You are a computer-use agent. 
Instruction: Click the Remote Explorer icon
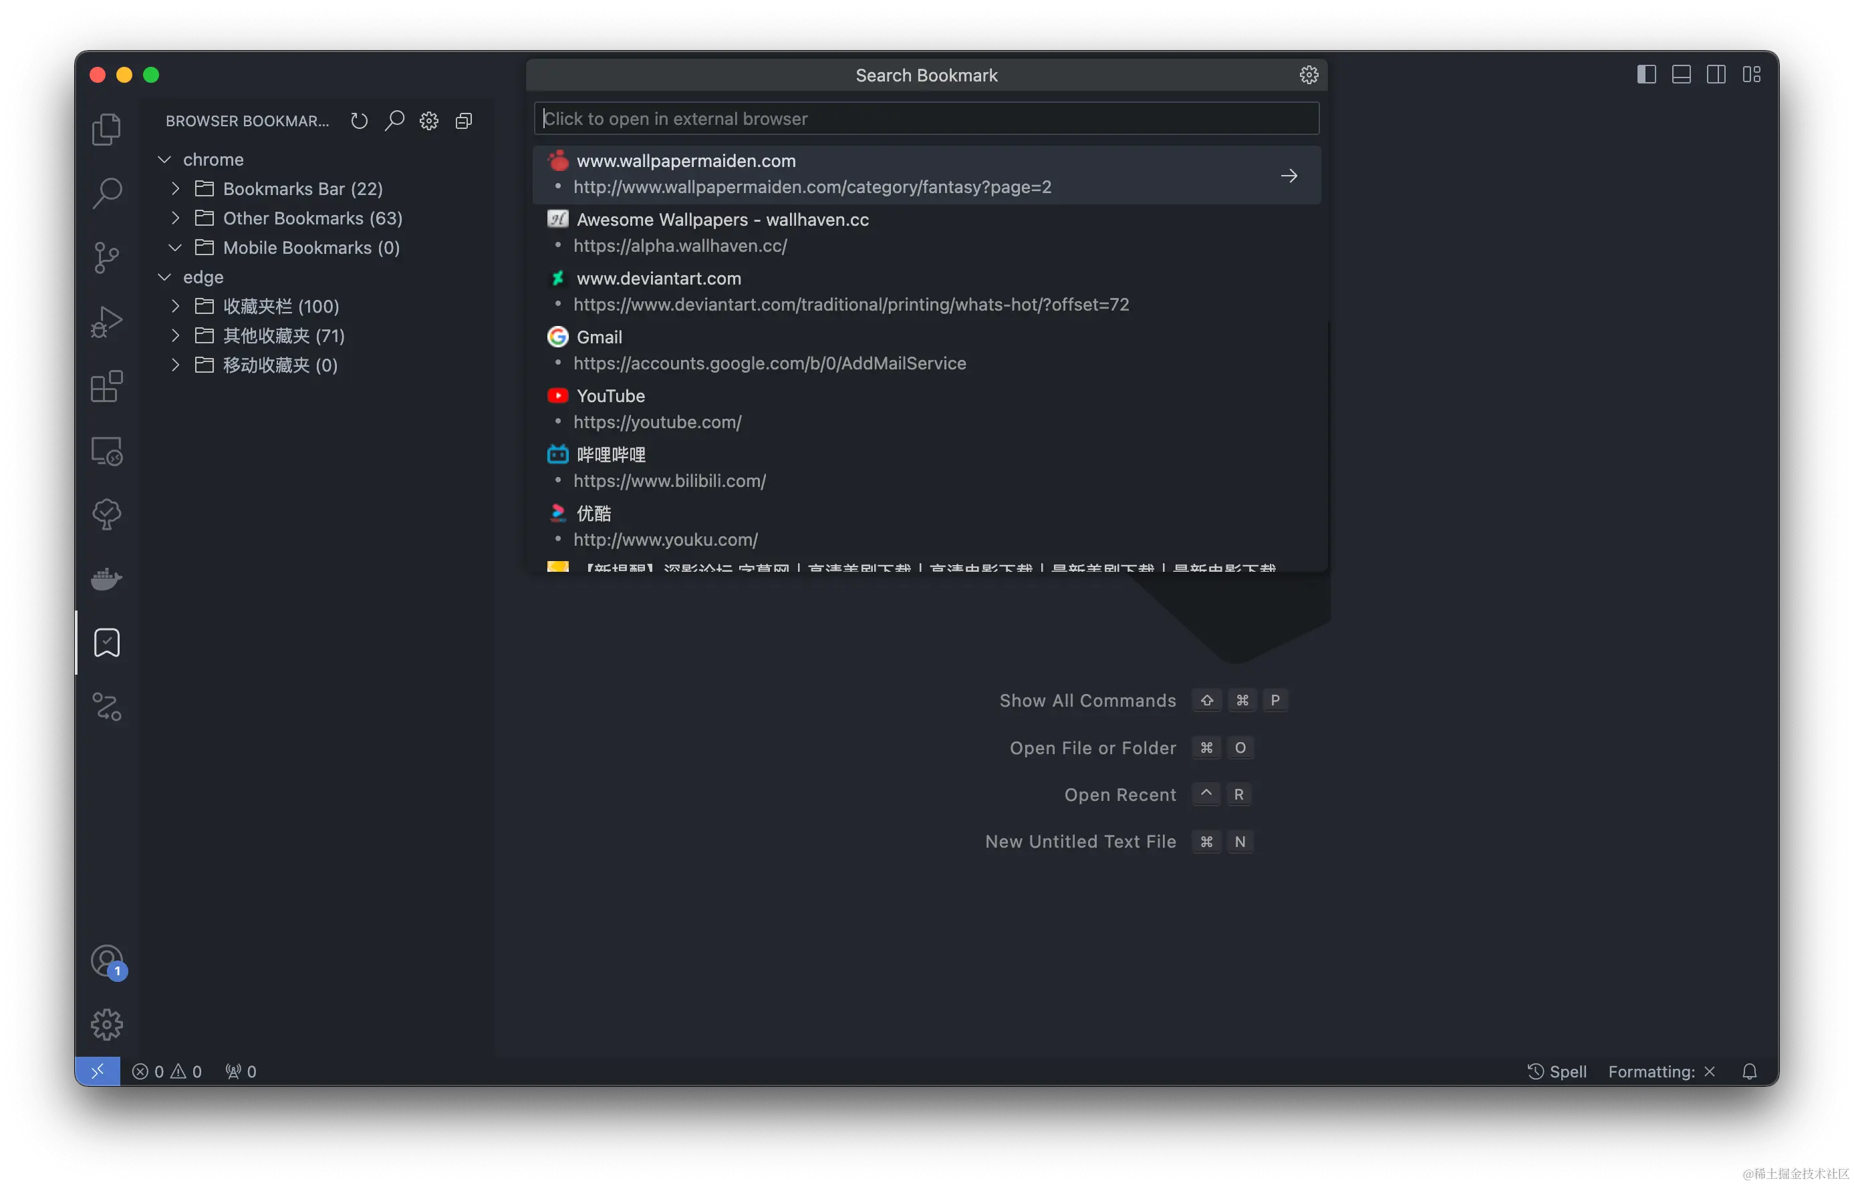(106, 451)
